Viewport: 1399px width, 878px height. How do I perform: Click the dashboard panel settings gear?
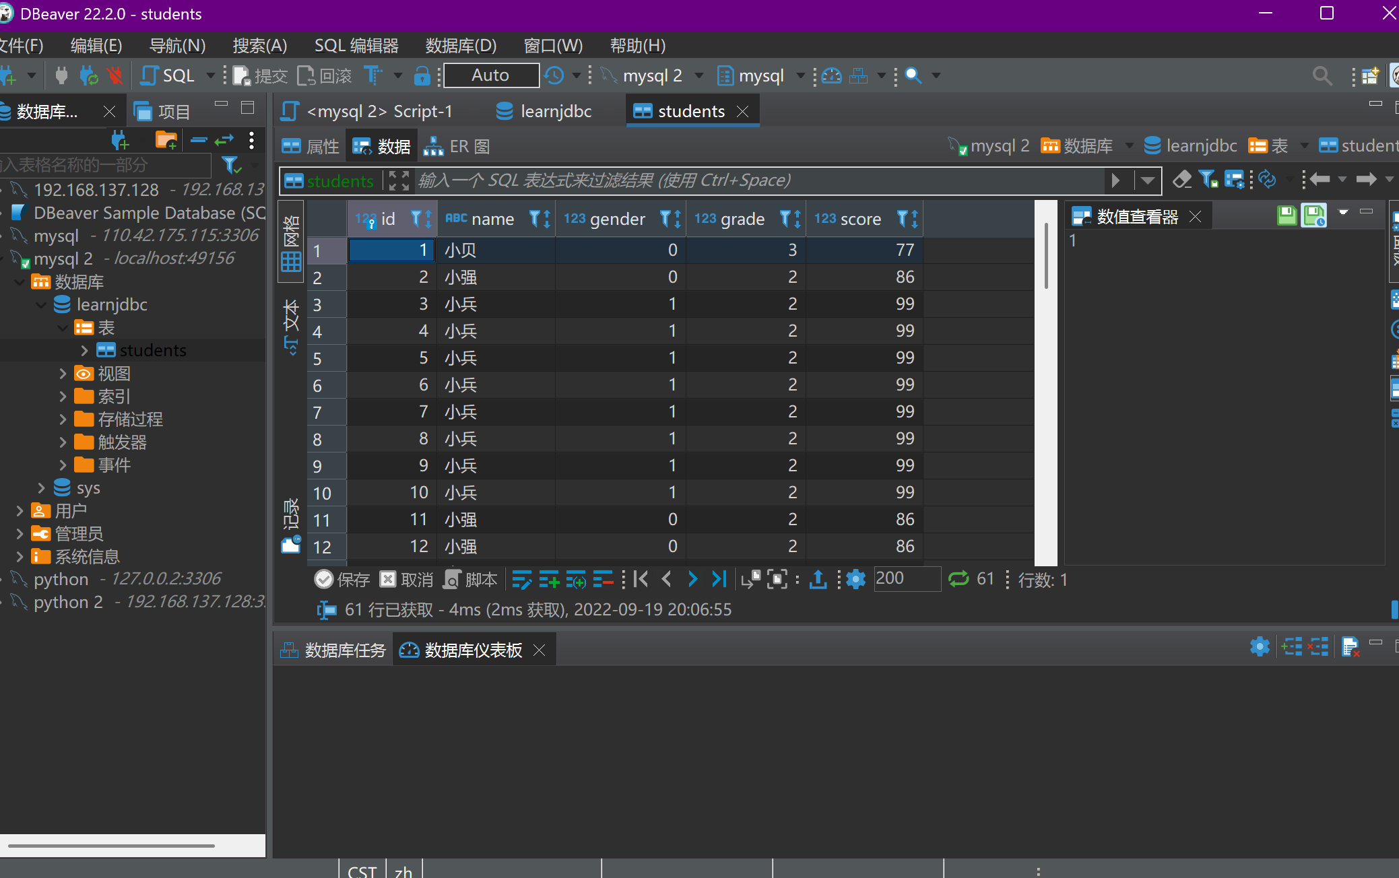[1260, 647]
